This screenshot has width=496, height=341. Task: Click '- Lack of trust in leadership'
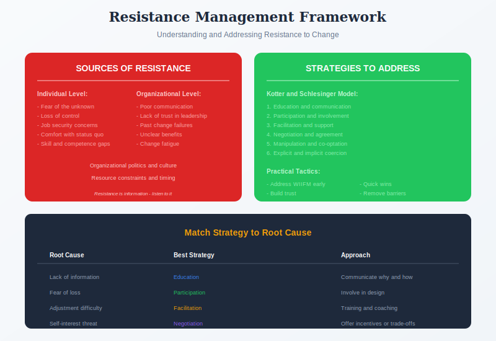click(172, 116)
